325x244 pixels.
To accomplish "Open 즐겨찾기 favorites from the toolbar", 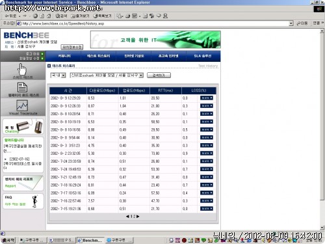I will click(x=80, y=16).
